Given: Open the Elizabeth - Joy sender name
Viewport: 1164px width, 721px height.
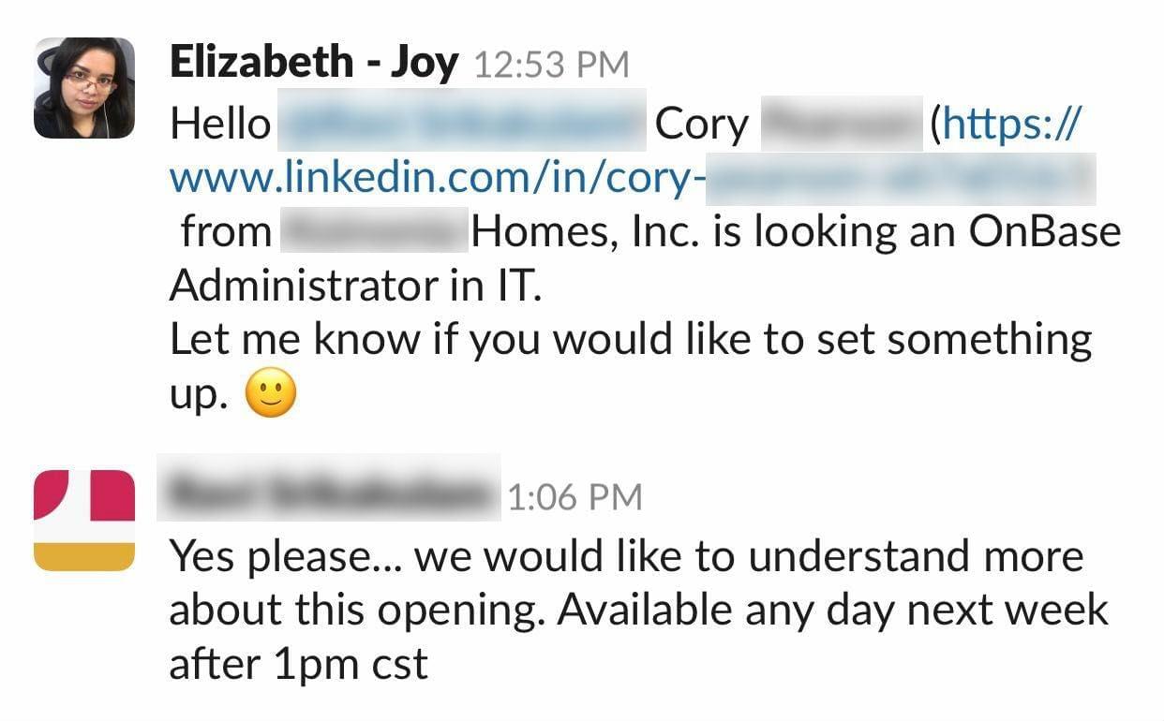Looking at the screenshot, I should click(314, 64).
